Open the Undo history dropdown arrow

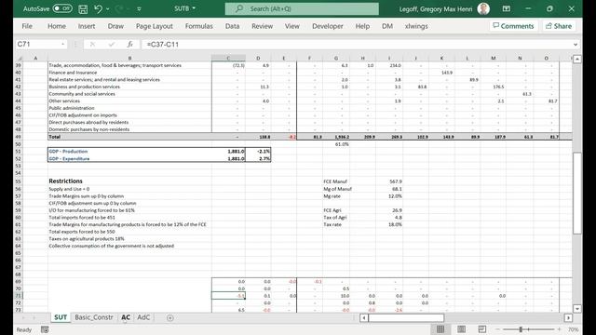(x=108, y=8)
